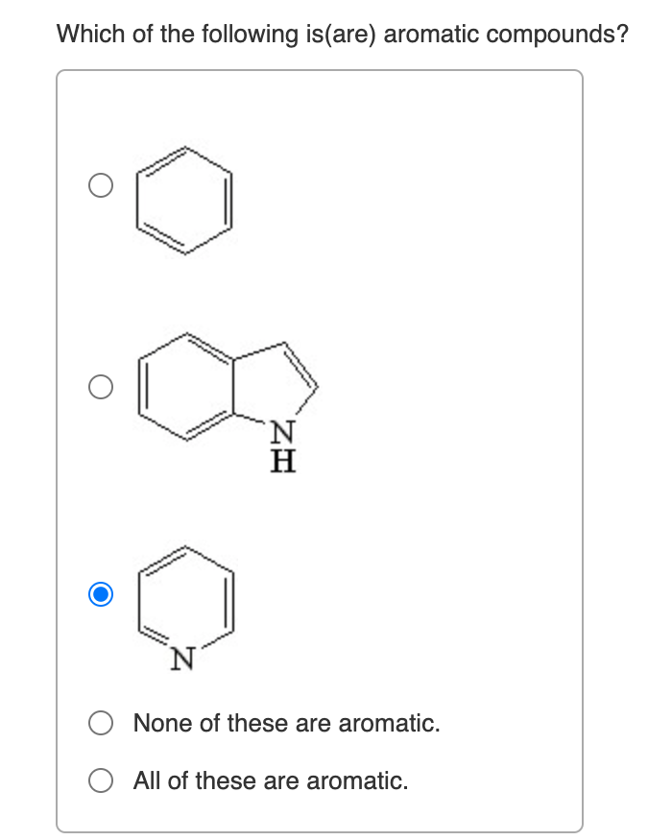Click the 'None of these are aromatic.' text label
The image size is (672, 840).
point(284,723)
